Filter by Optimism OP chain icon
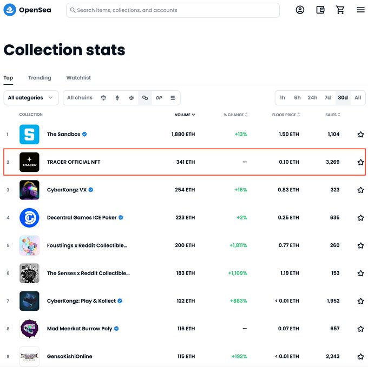 (x=159, y=98)
